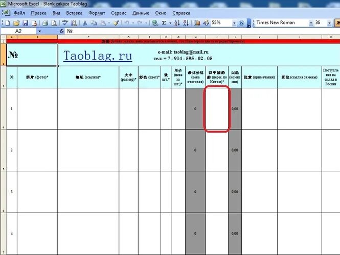Select the примечания column header cell
The image size is (340, 255).
260,77
